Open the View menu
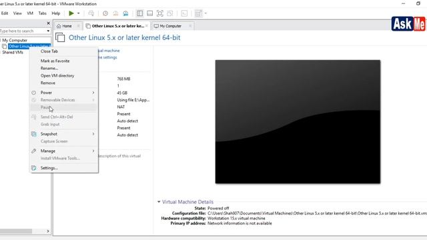The image size is (427, 240). pos(17,13)
